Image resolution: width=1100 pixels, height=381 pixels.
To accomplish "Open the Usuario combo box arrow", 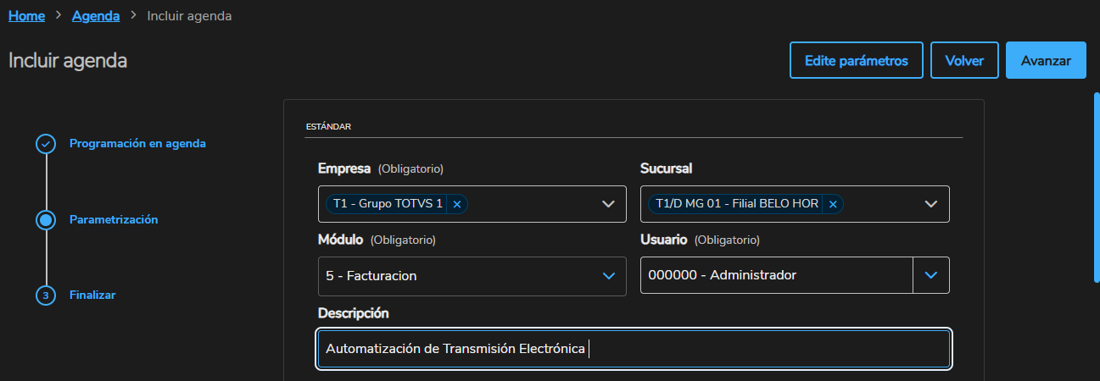I will [930, 275].
